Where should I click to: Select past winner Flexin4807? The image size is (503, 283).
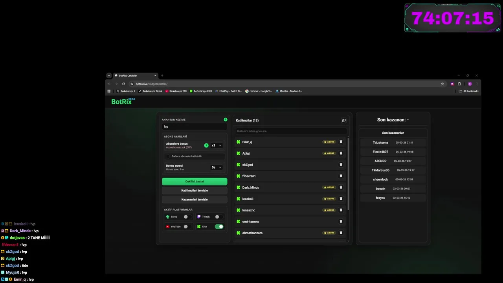point(393,152)
